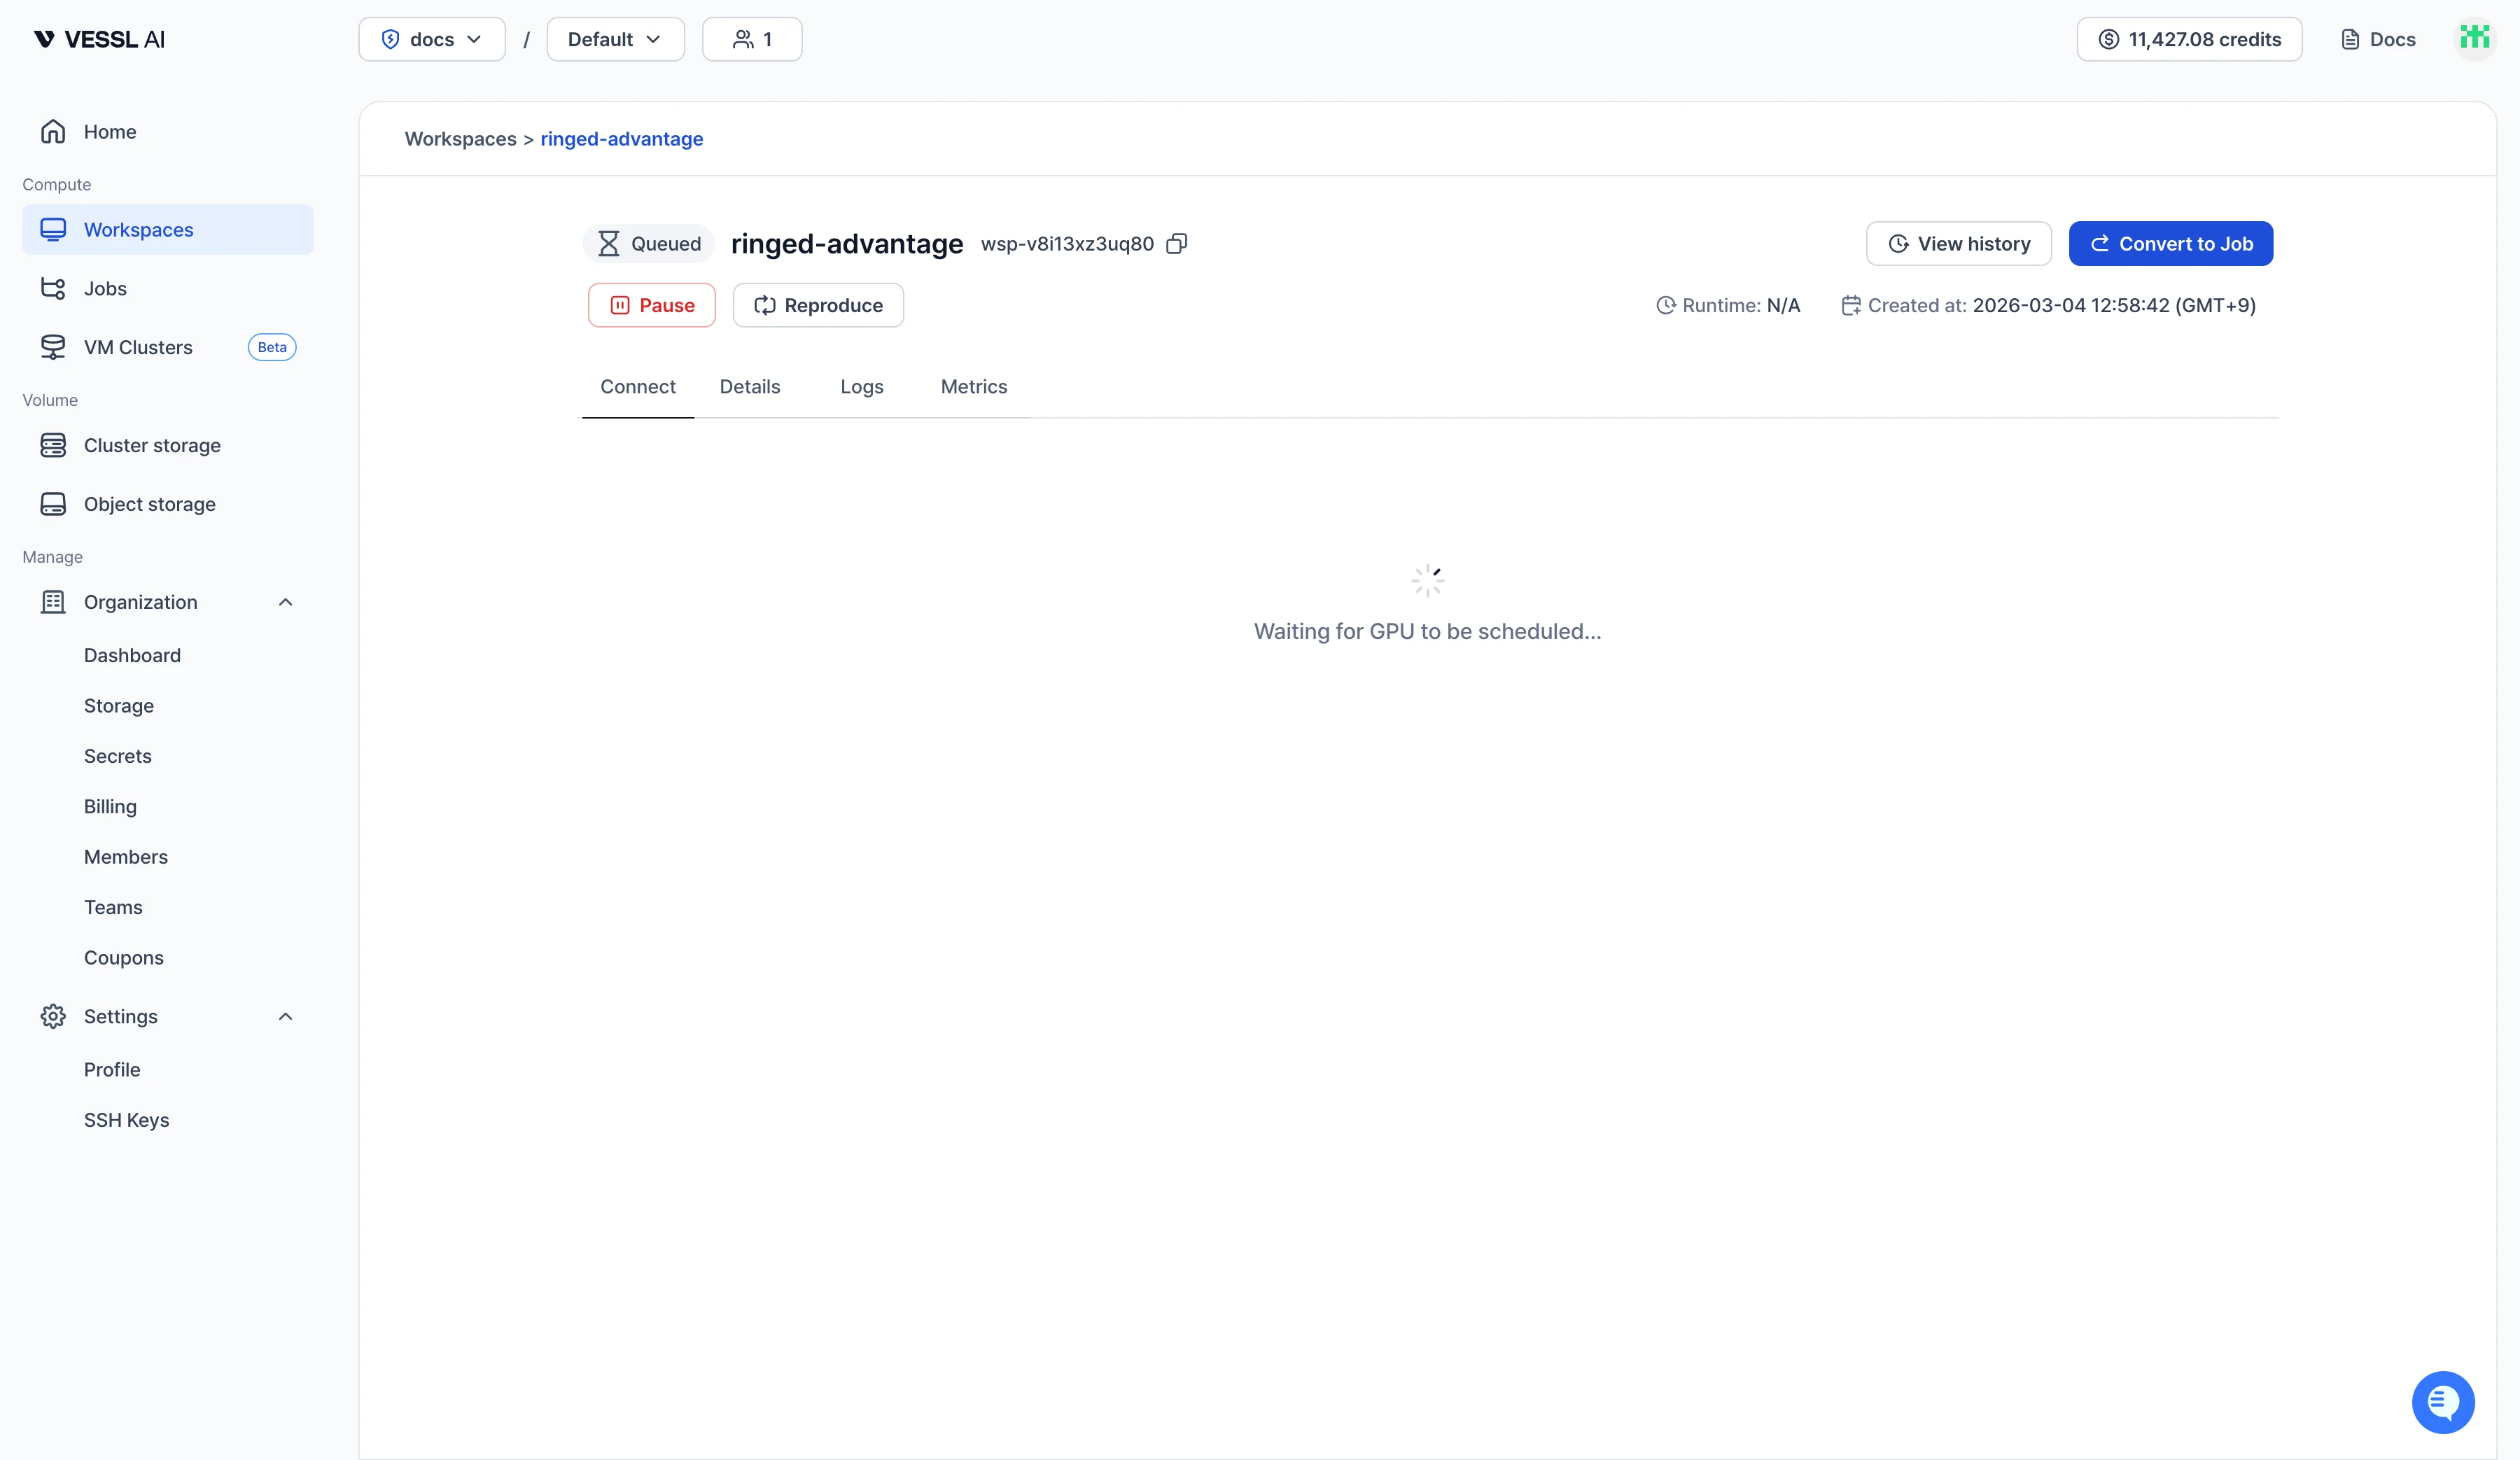Open the docs organization dropdown
Viewport: 2520px width, 1460px height.
pos(432,39)
